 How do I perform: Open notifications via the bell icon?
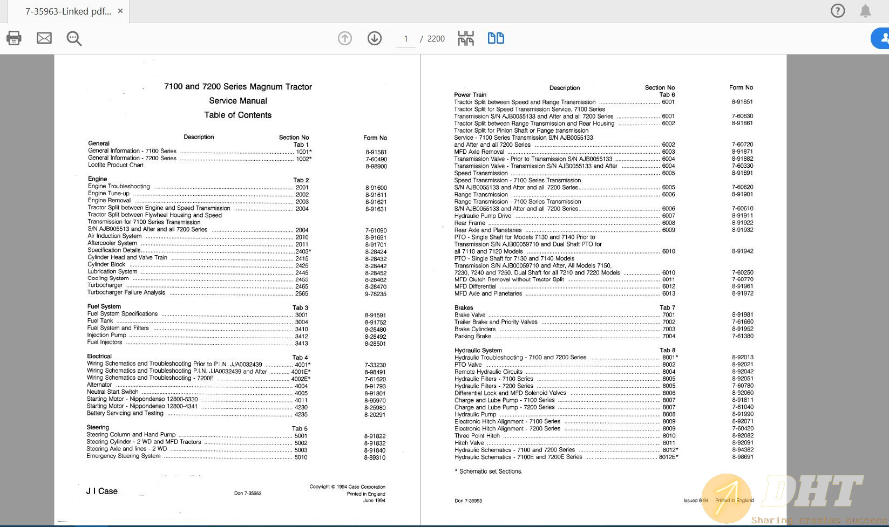865,11
